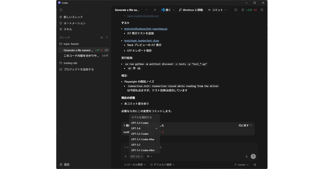The width and height of the screenshot is (324, 169).
Task: Open the diff summary +123 -14
Action: [x=249, y=10]
